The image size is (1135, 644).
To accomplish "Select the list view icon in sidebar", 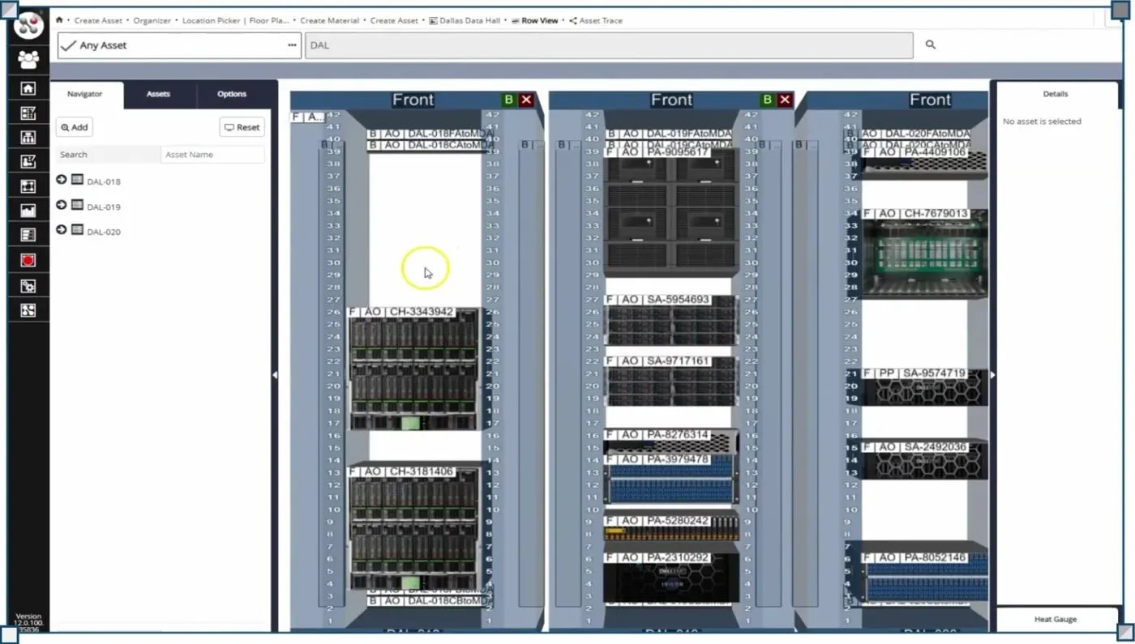I will 28,234.
